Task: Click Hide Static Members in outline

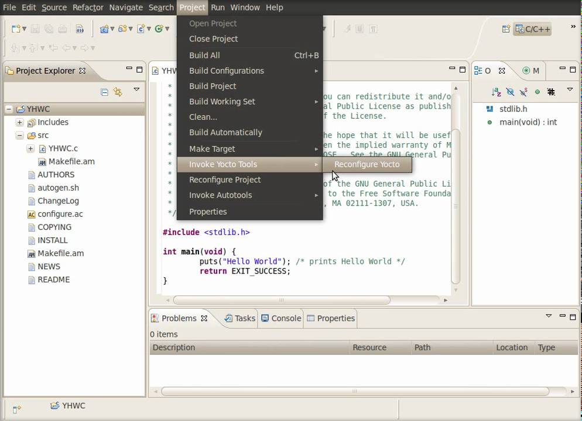Action: coord(523,92)
